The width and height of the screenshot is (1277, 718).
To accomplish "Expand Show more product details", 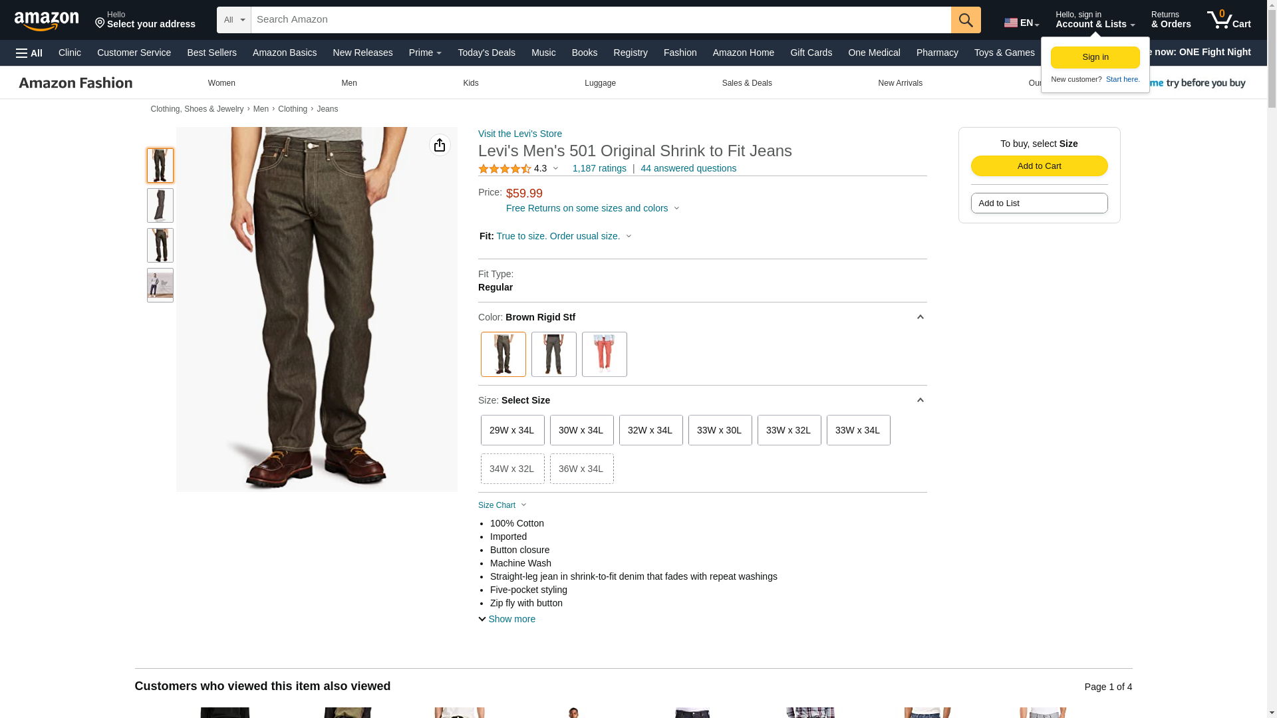I will tap(507, 619).
